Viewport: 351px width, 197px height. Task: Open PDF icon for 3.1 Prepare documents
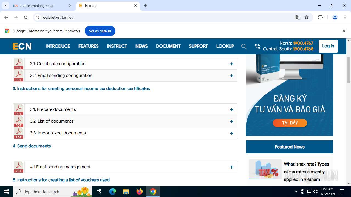tap(19, 109)
